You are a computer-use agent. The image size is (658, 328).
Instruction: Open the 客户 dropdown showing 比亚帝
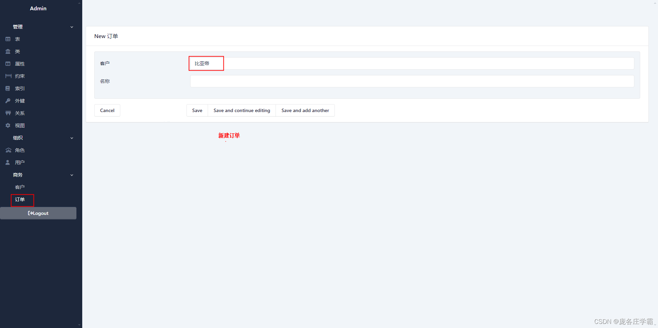pyautogui.click(x=412, y=63)
